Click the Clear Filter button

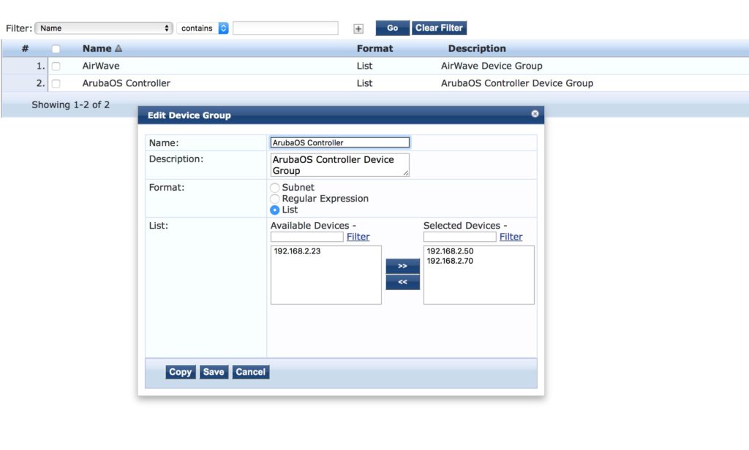[439, 28]
